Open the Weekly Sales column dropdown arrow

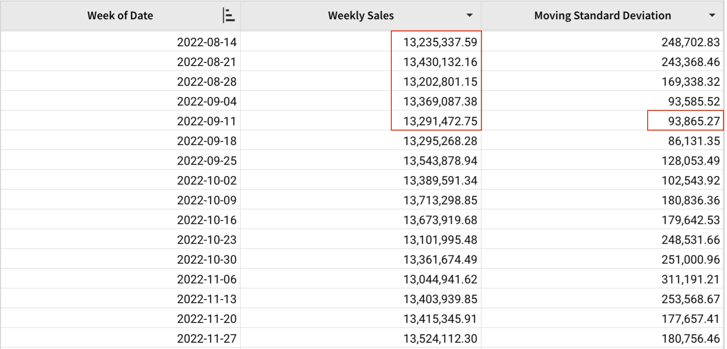click(469, 16)
